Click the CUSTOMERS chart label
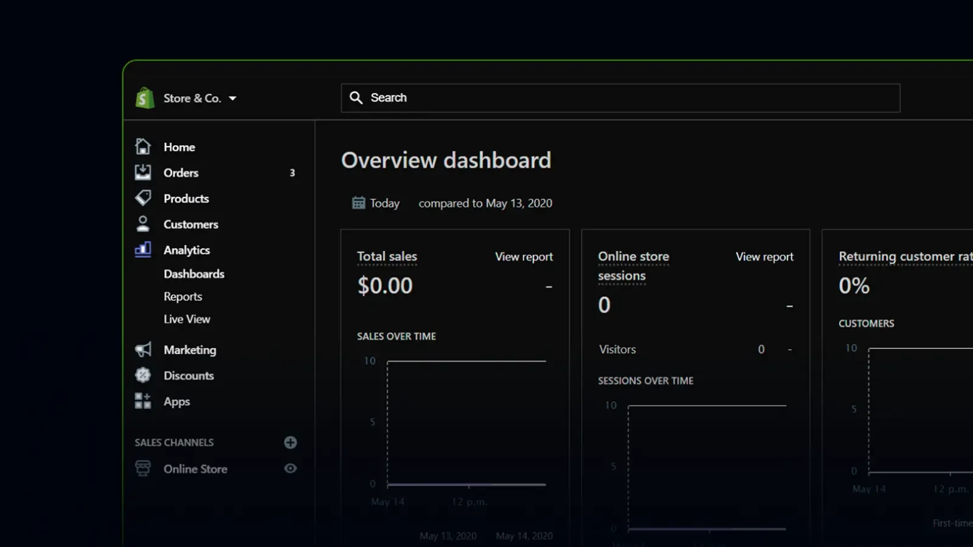973x547 pixels. pos(866,323)
